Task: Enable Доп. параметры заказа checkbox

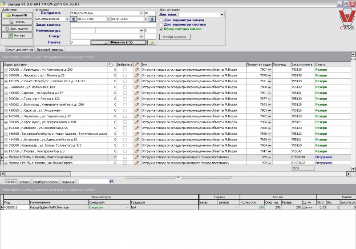Action: tap(162, 20)
